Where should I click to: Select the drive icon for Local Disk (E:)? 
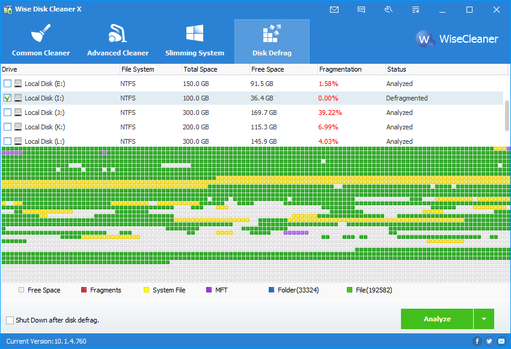(18, 84)
